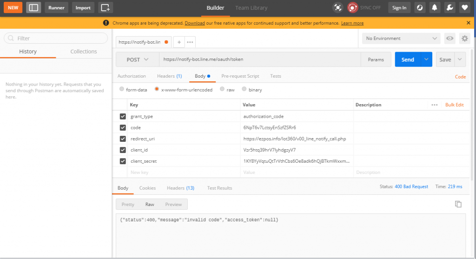Switch to the Builder tab
This screenshot has width=476, height=259.
tap(215, 8)
